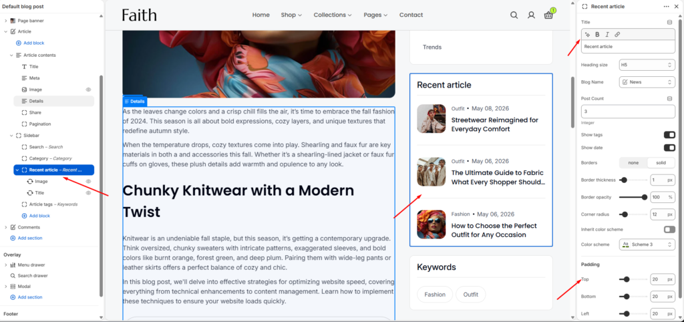
Task: Open the Home menu item in store nav
Action: [261, 15]
